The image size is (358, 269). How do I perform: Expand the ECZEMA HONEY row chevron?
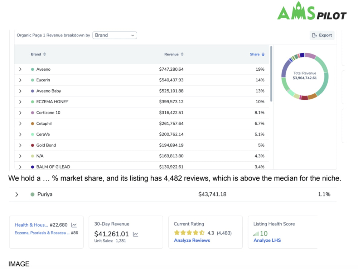click(20, 102)
